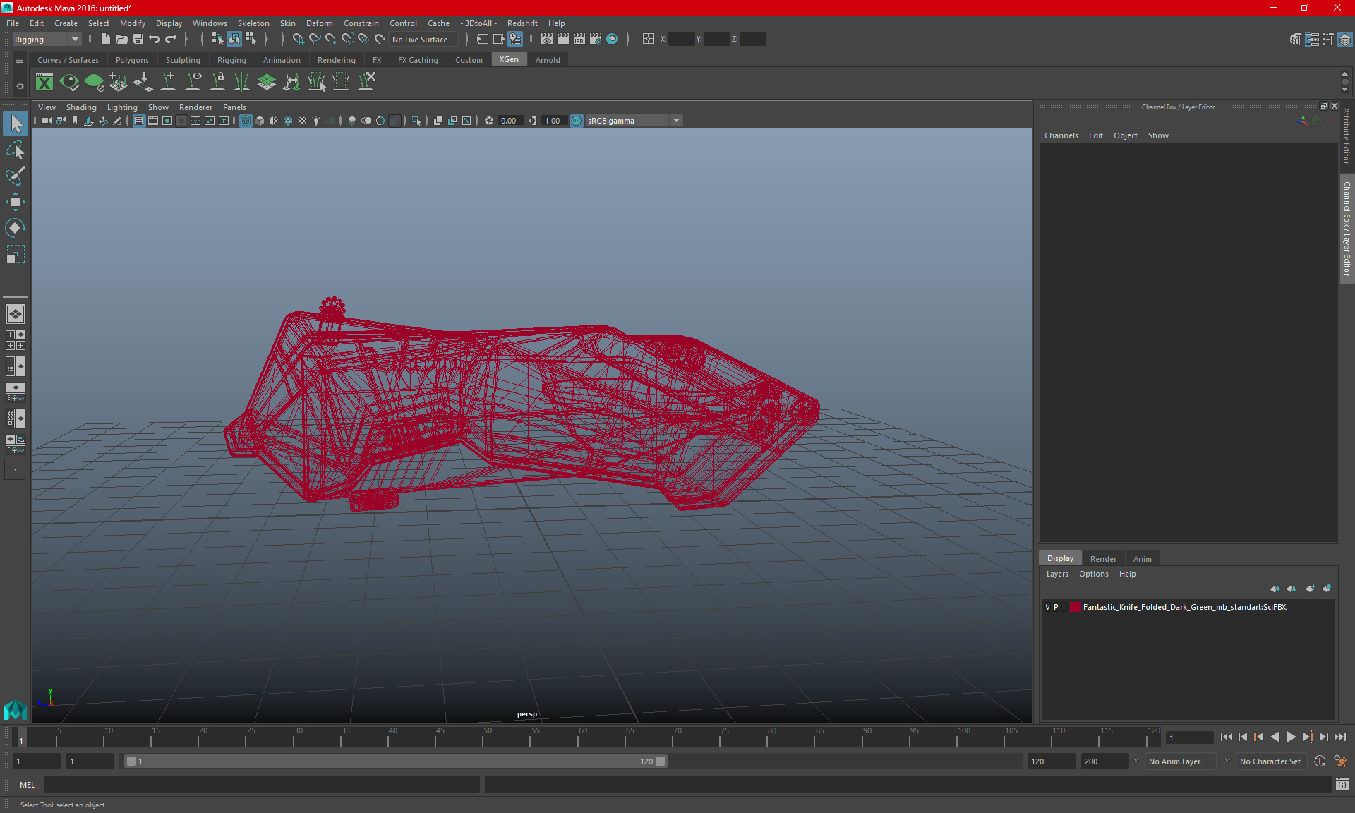This screenshot has width=1355, height=813.
Task: Select the Rotate tool
Action: click(x=15, y=228)
